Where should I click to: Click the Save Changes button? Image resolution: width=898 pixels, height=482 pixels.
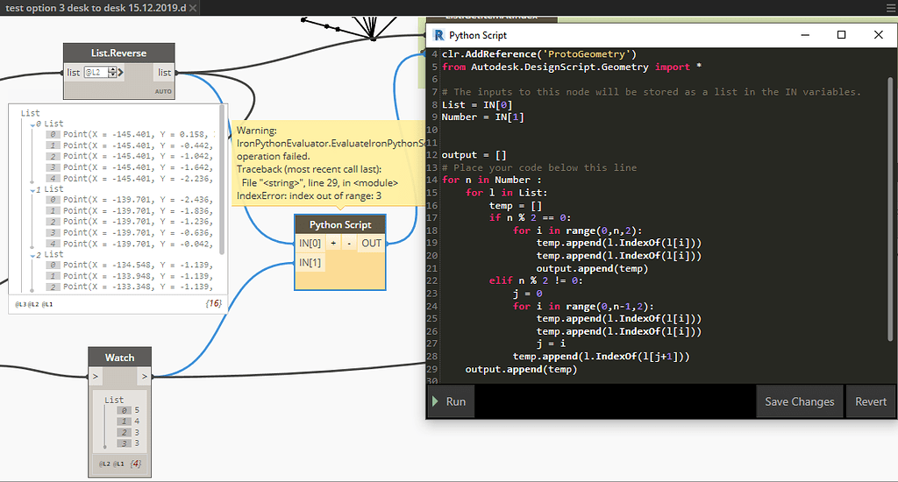799,401
